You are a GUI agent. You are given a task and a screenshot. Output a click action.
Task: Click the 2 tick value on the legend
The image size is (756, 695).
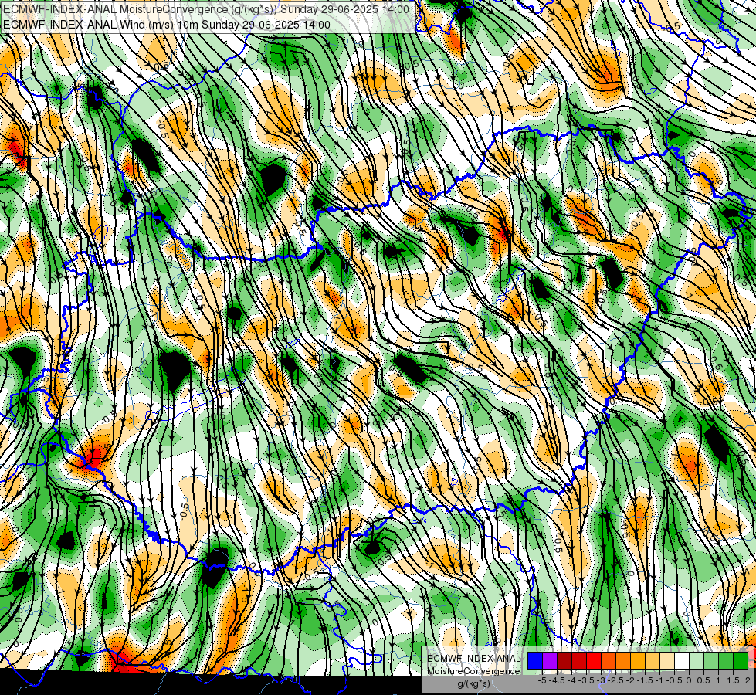(x=748, y=680)
